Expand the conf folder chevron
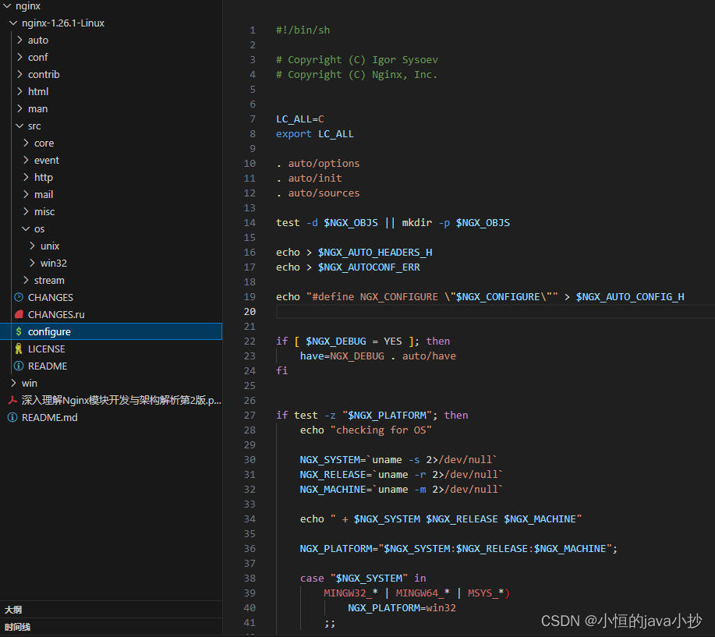 [19, 57]
